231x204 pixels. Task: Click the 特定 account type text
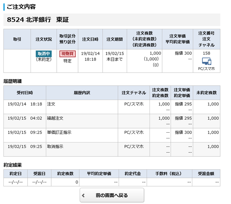point(68,61)
